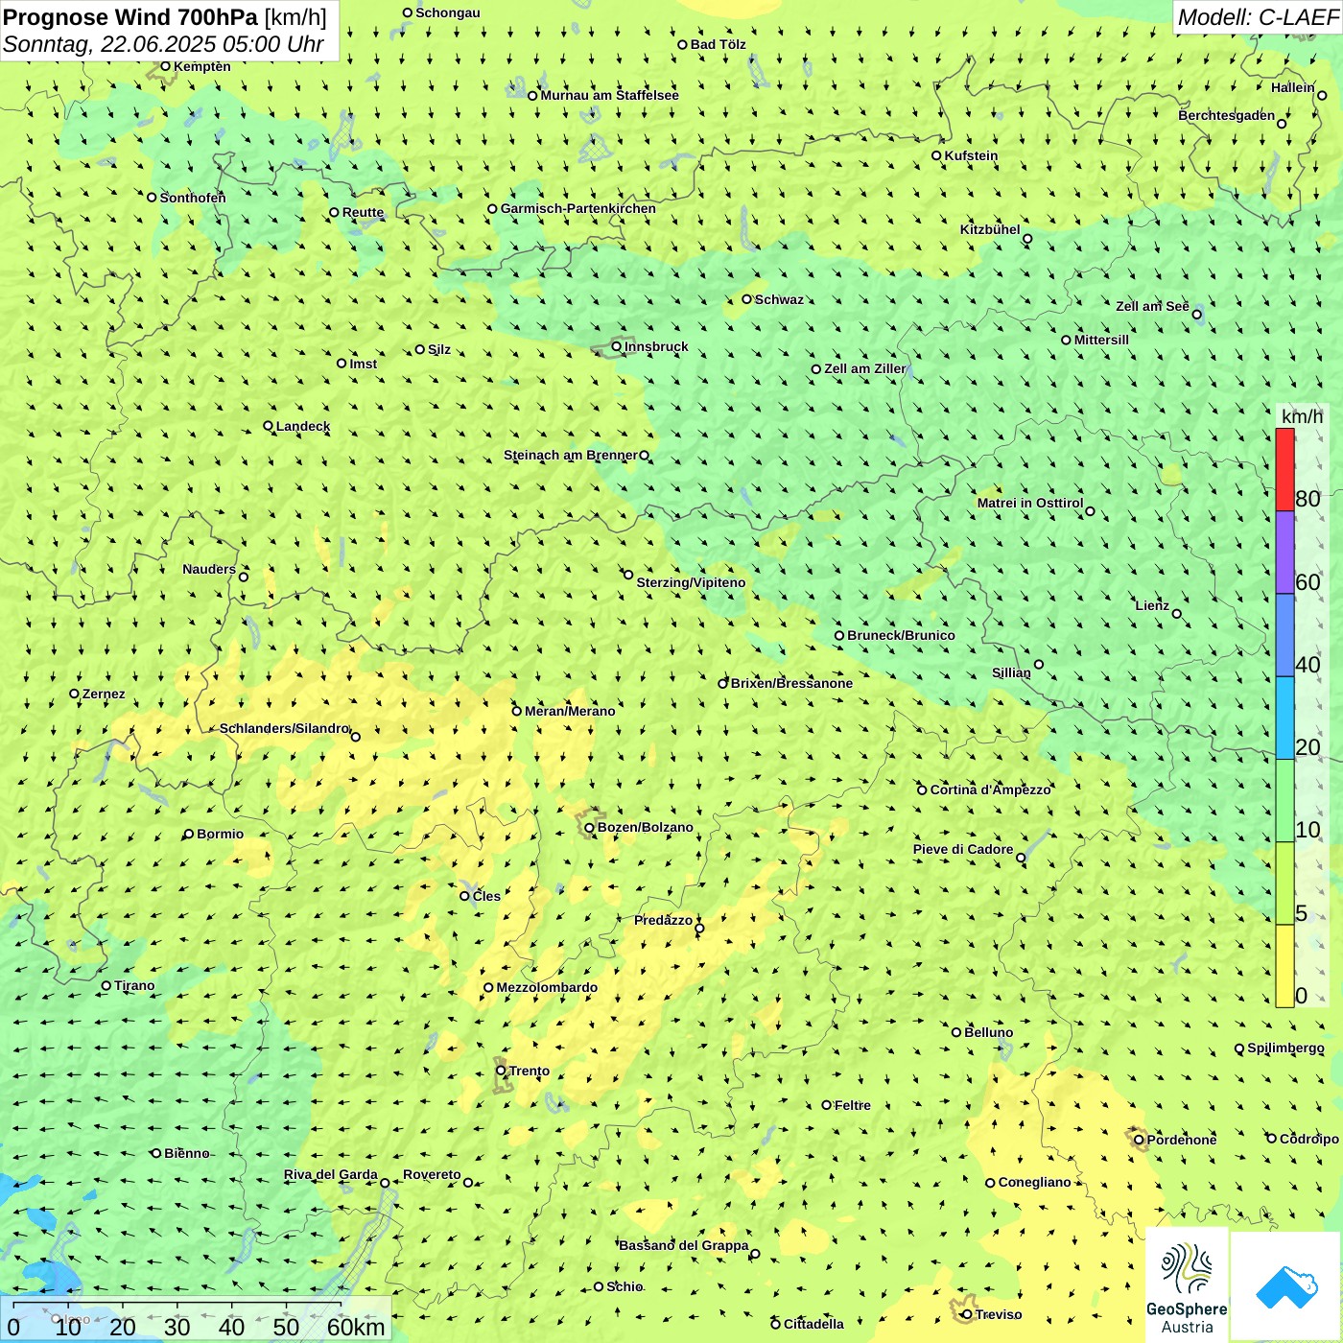Click the 'Schwaz' label

click(x=779, y=299)
